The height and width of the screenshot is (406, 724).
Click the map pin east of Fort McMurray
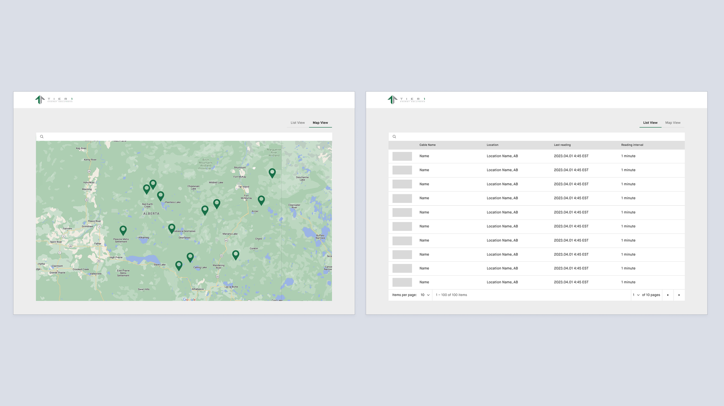click(x=261, y=200)
